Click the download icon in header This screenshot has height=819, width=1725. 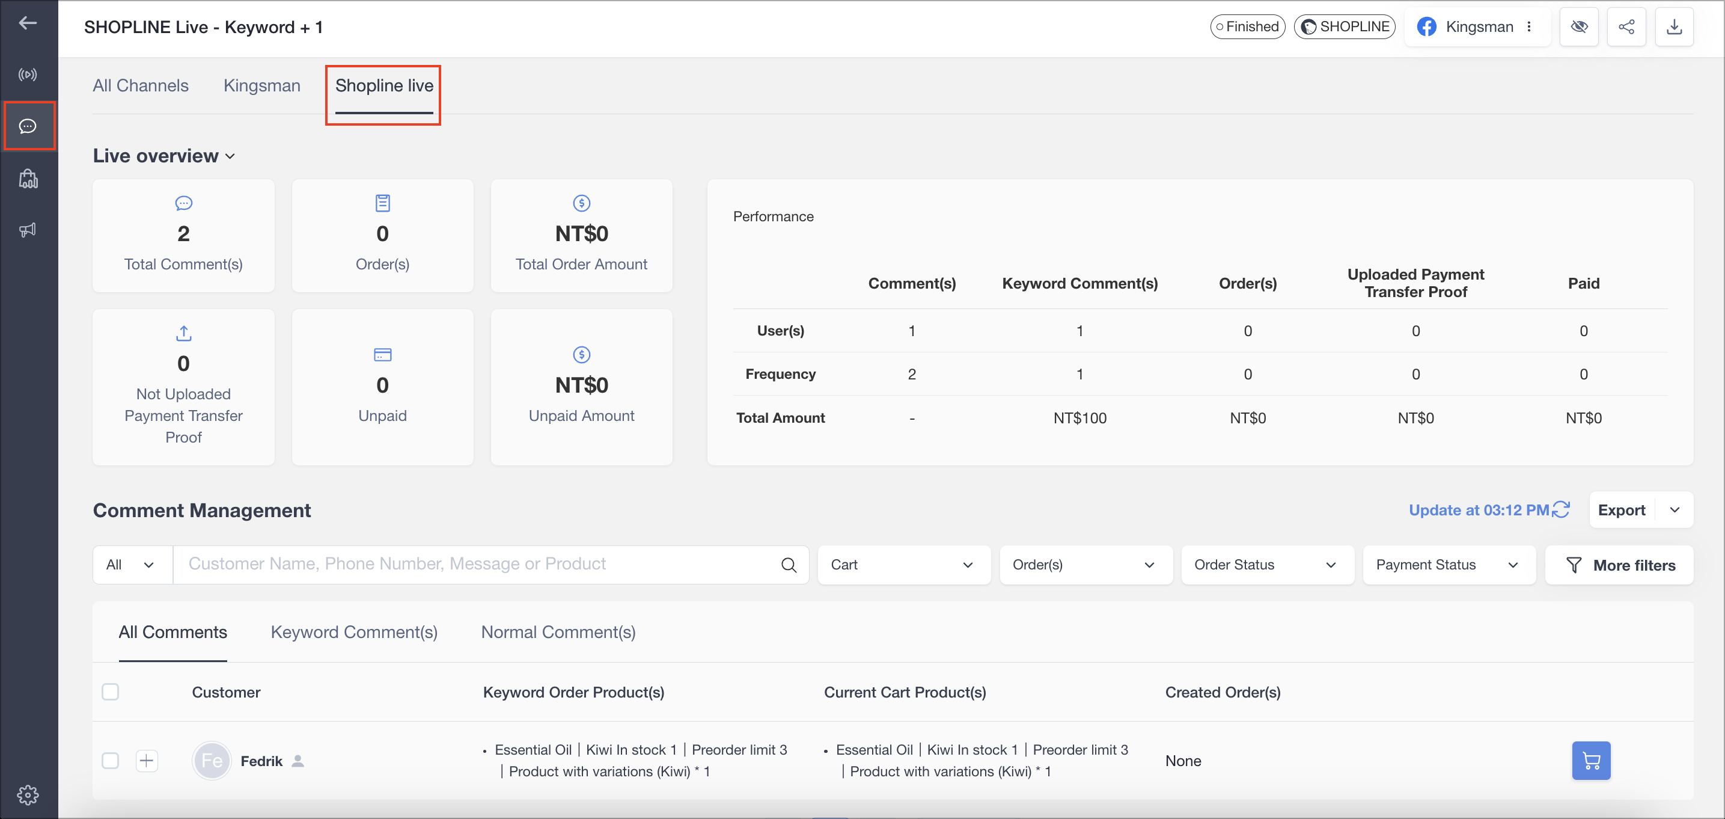pyautogui.click(x=1673, y=27)
